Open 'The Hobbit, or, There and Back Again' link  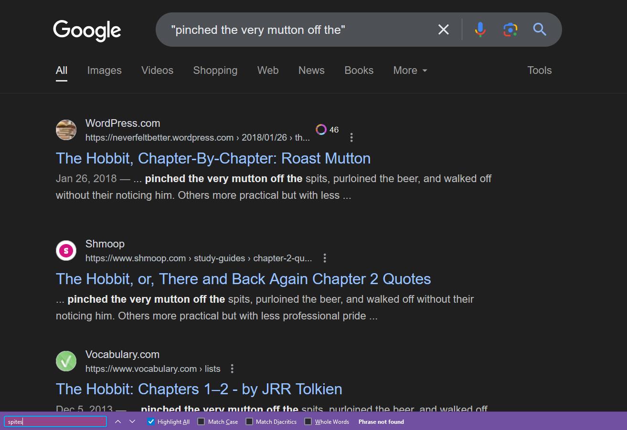244,279
